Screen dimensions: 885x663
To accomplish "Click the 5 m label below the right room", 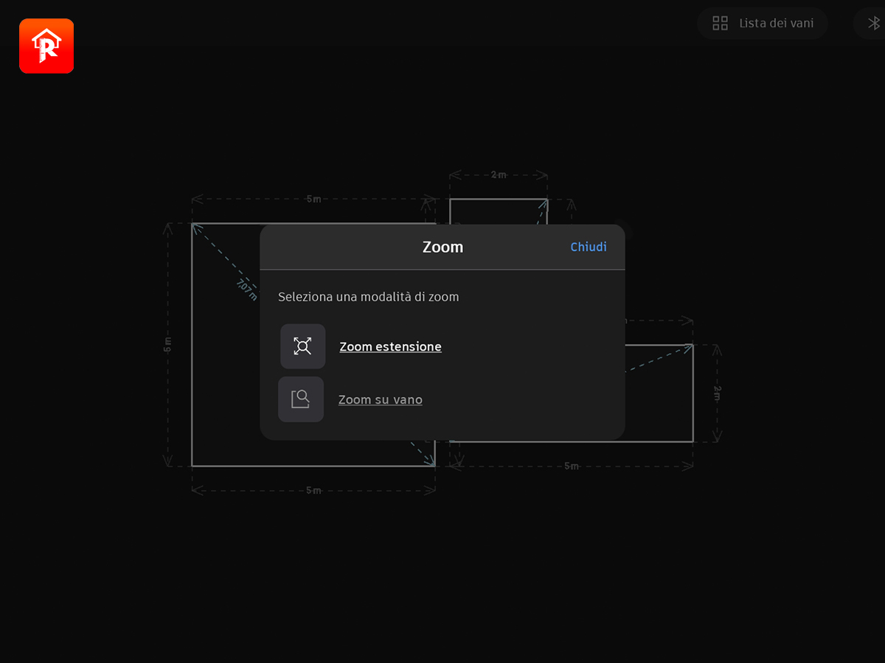I will (x=572, y=466).
